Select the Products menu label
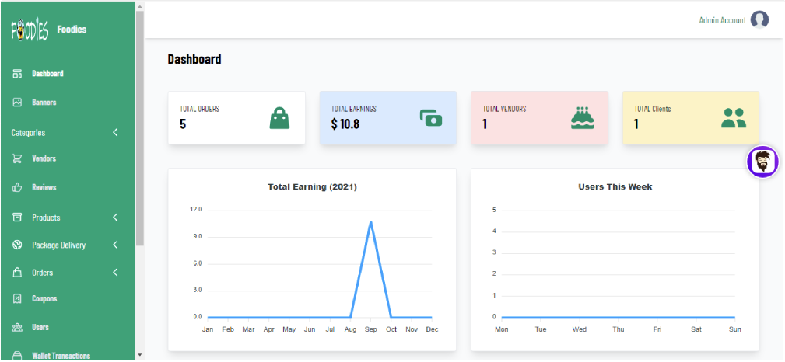The image size is (785, 362). click(x=46, y=218)
